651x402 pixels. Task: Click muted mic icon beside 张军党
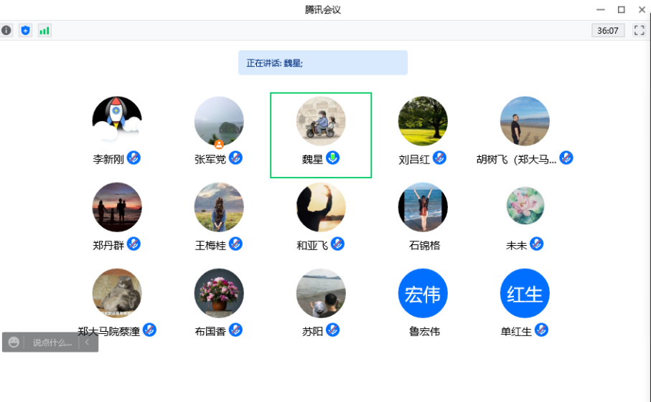(x=235, y=158)
